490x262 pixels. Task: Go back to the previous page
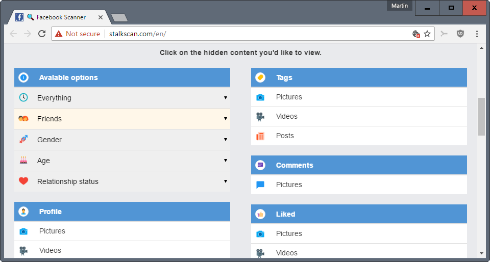coord(13,34)
